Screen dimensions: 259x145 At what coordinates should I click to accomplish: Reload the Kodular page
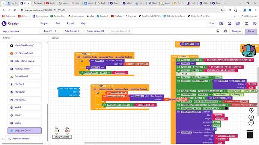pyautogui.click(x=15, y=10)
